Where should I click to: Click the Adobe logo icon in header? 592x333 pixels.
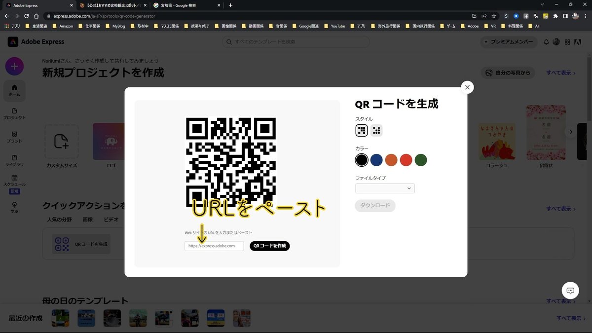pyautogui.click(x=577, y=42)
